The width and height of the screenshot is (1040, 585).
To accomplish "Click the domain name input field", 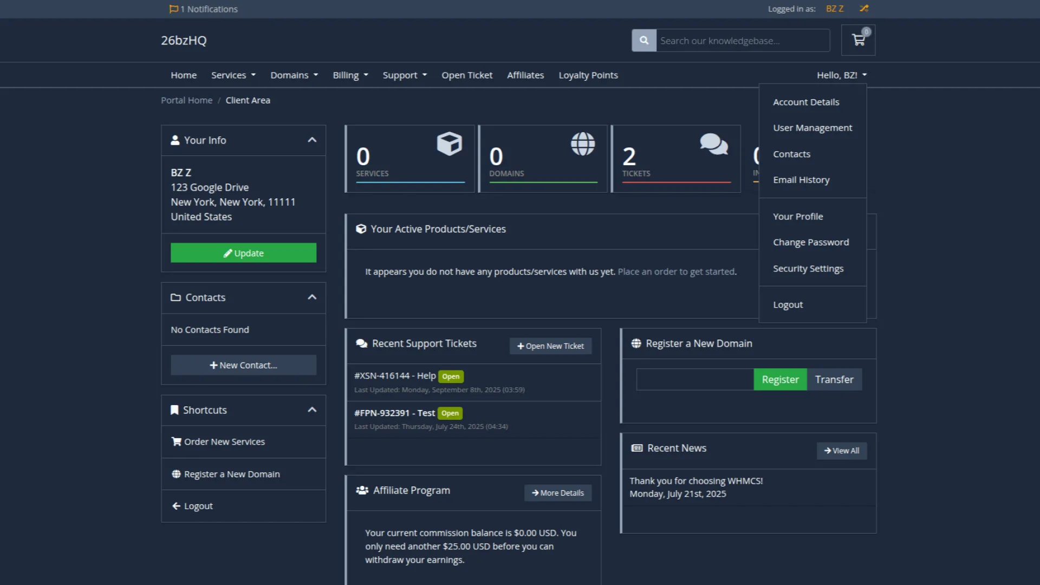I will [694, 380].
